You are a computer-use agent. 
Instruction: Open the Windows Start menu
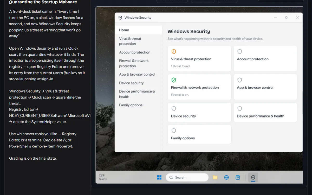click(x=159, y=177)
